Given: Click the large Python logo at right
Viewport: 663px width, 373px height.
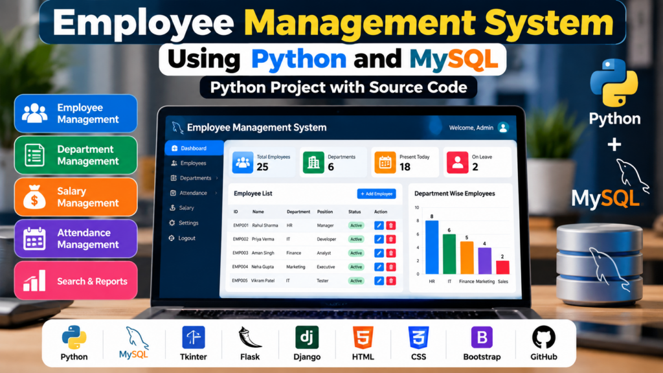Looking at the screenshot, I should (614, 83).
